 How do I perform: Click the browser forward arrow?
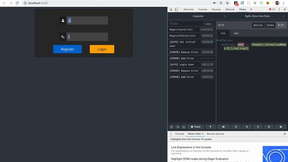[11, 3]
